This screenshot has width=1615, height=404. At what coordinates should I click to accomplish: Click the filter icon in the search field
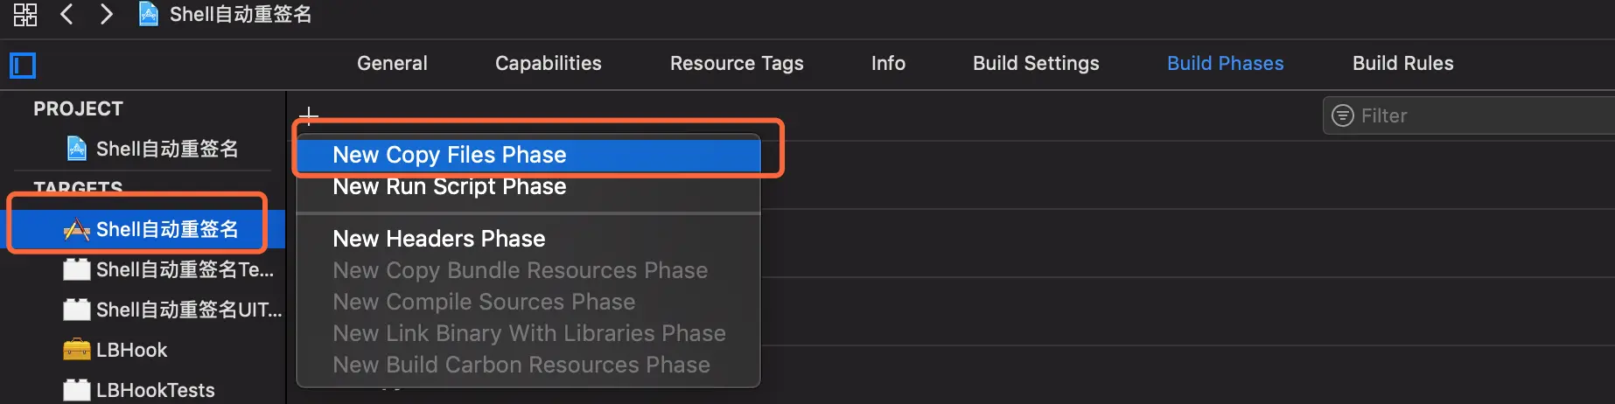[1342, 115]
